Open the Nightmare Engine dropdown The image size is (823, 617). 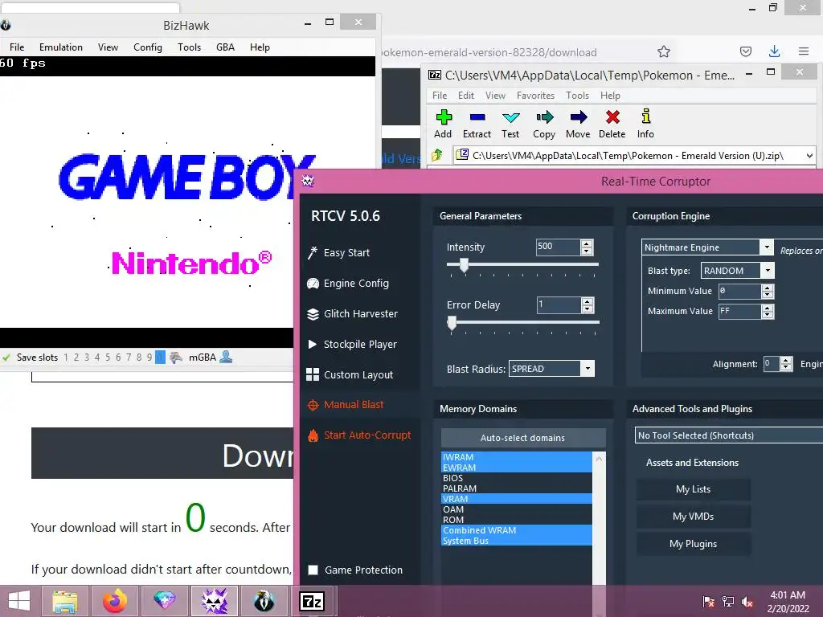[767, 247]
